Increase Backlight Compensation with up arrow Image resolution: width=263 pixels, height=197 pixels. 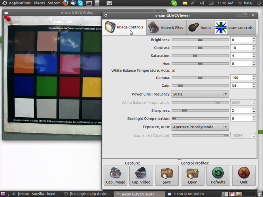coord(254,117)
